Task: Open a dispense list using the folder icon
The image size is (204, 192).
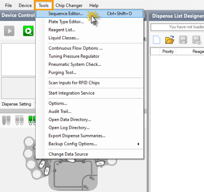Action: click(x=170, y=40)
